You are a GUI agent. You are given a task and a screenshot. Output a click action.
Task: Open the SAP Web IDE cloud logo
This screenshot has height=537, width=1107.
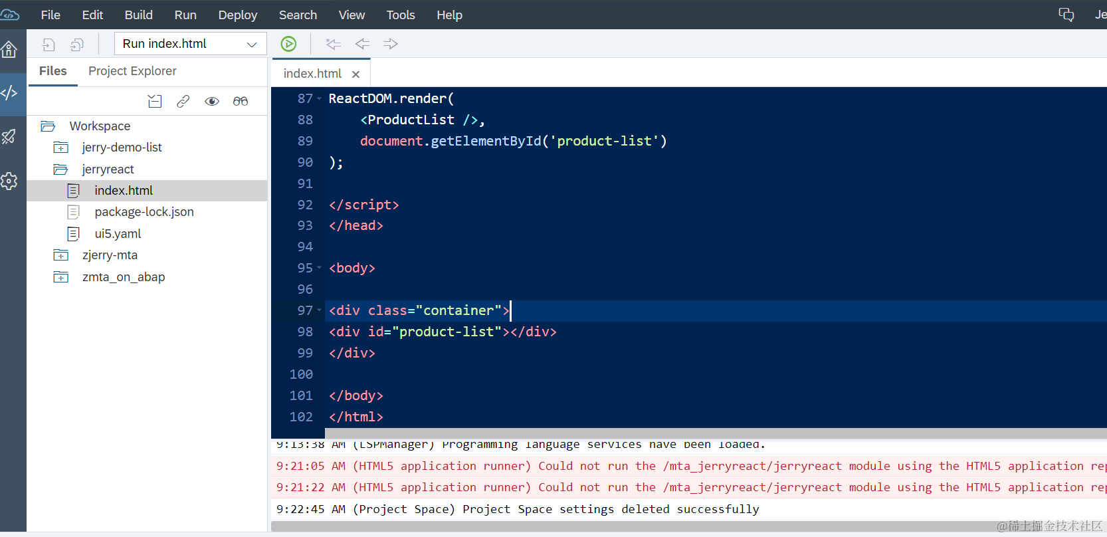(x=9, y=14)
